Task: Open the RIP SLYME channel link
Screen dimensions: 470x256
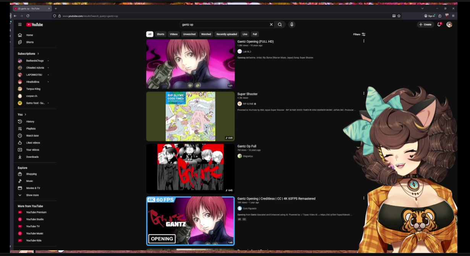Action: (x=248, y=104)
